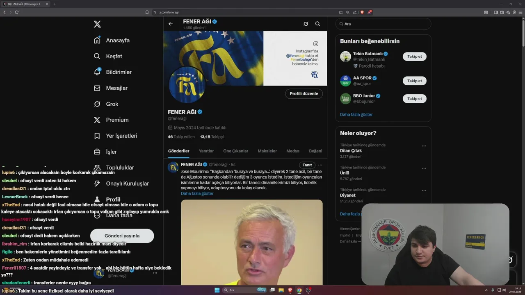Open Grok from the sidebar
The image size is (525, 295).
pyautogui.click(x=106, y=104)
